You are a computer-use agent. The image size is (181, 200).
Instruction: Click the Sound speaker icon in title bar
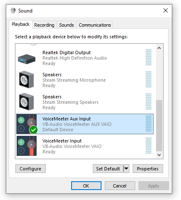(x=13, y=10)
